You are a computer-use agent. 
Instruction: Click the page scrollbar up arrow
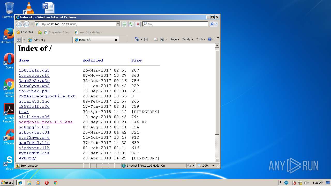coord(217,45)
